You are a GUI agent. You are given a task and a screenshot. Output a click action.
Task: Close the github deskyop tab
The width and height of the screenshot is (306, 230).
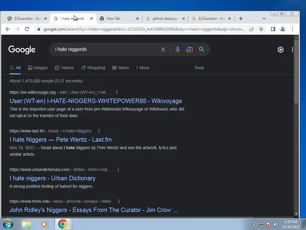coord(183,19)
